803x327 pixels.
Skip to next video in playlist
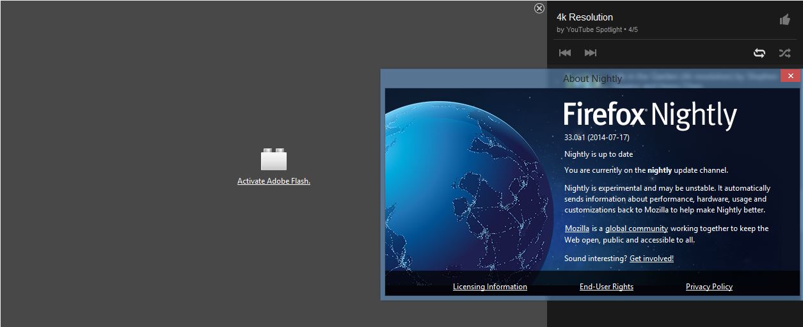click(x=591, y=53)
